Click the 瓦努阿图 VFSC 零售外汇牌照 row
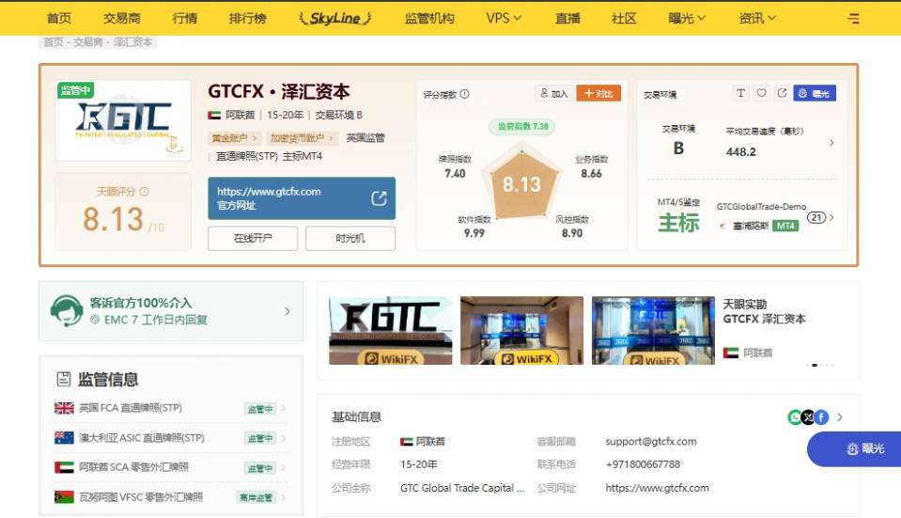Screen dimensions: 901x518 [x=170, y=497]
